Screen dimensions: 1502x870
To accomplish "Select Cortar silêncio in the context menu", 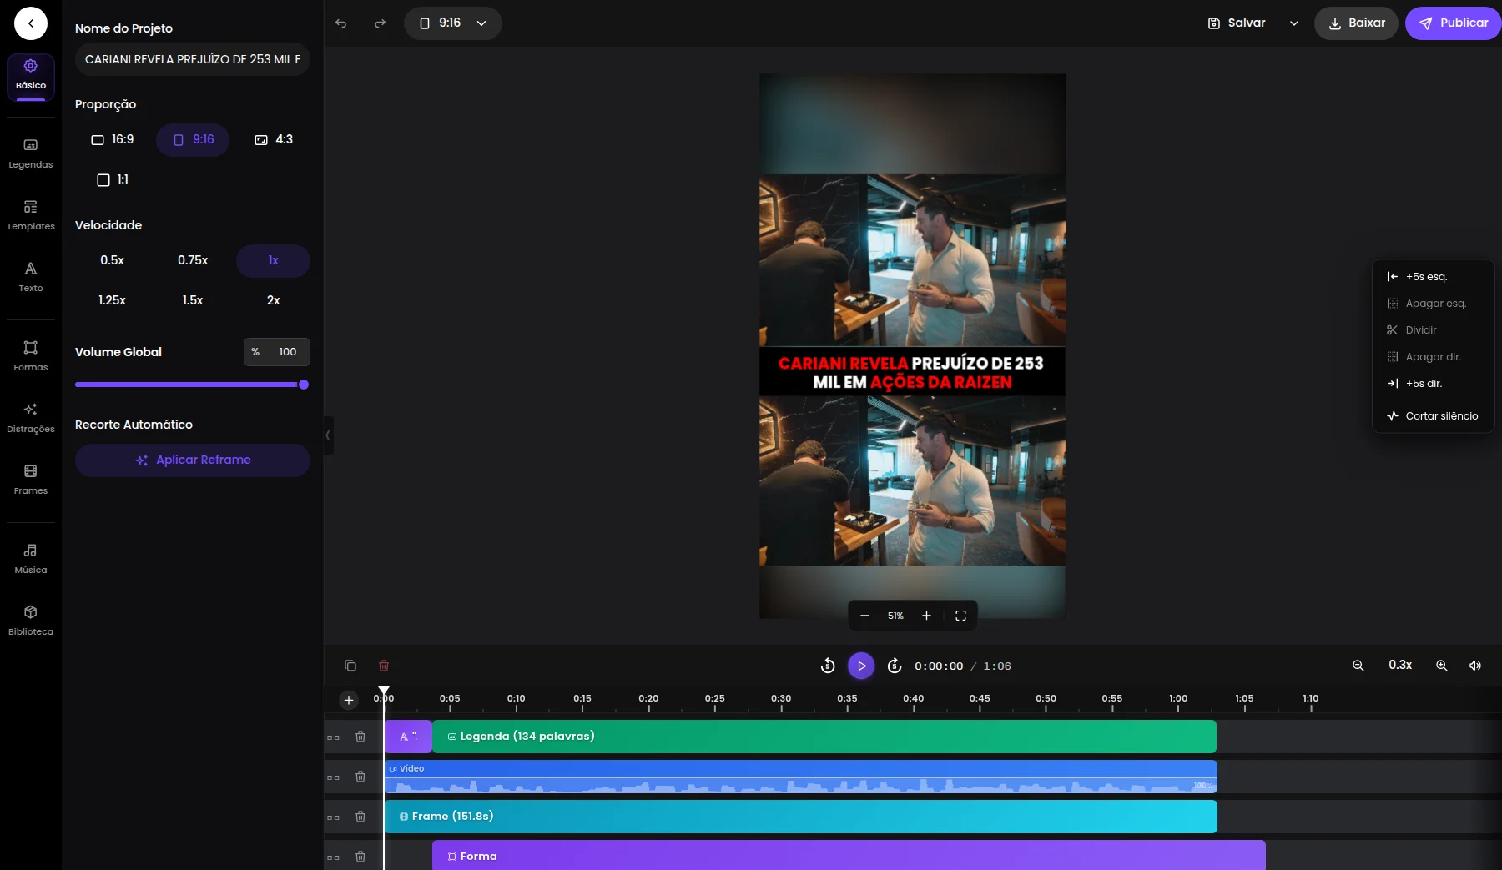I will 1441,415.
